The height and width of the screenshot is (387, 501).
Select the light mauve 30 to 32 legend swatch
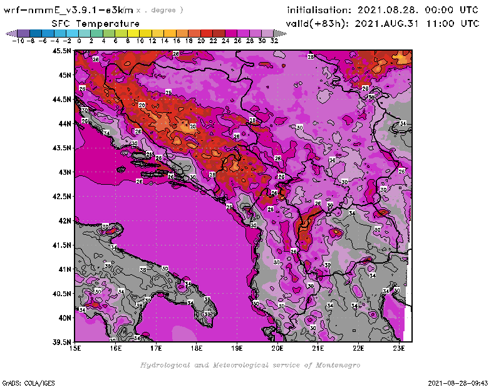tap(268, 34)
